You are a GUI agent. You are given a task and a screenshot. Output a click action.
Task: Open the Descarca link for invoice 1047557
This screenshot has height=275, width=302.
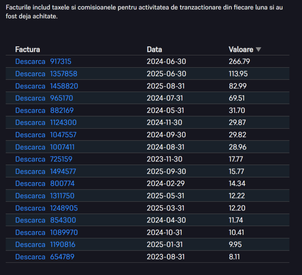coord(30,135)
